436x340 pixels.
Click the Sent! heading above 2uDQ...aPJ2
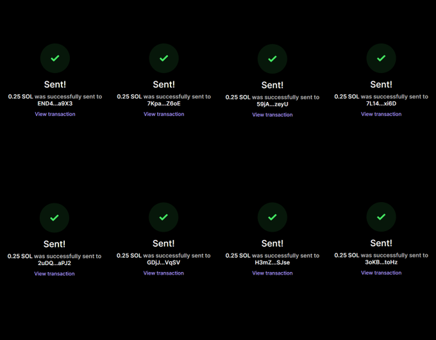55,244
